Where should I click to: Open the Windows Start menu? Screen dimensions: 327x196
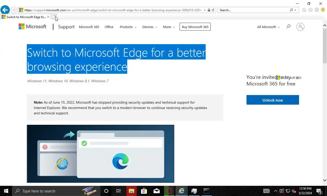click(6, 191)
